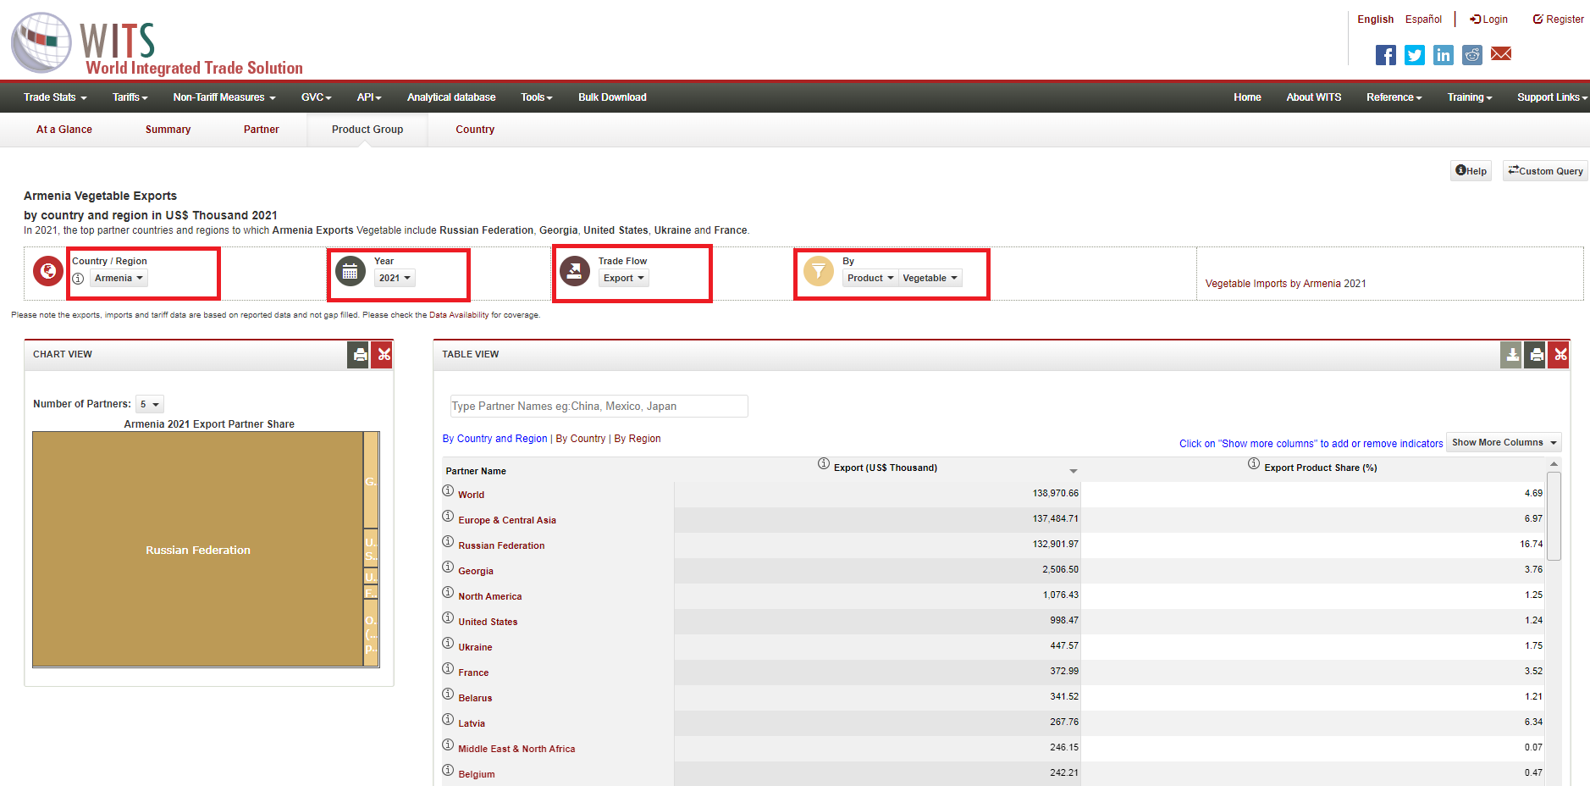Open Vegetable Imports by Armenia 2021 link
Screen dimensions: 1590x786
[x=1285, y=284]
